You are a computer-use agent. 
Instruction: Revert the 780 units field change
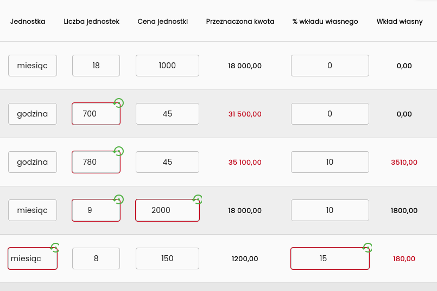coord(118,151)
